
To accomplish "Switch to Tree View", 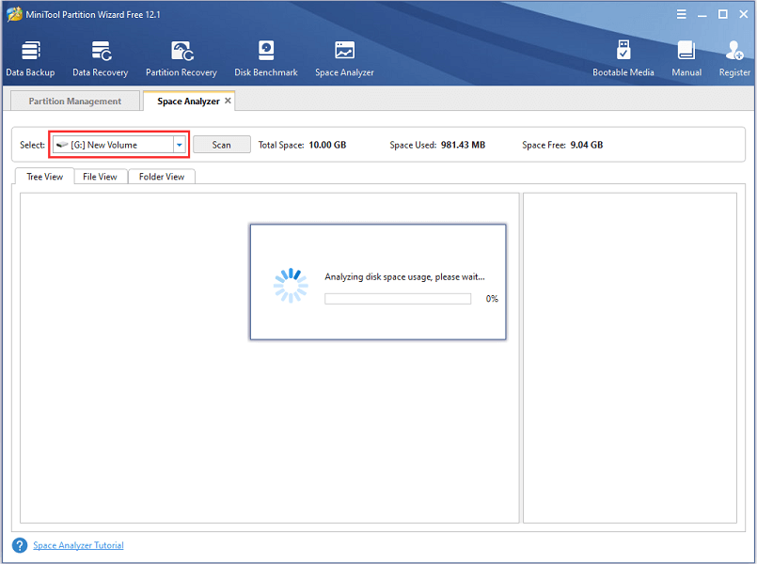I will (x=43, y=176).
